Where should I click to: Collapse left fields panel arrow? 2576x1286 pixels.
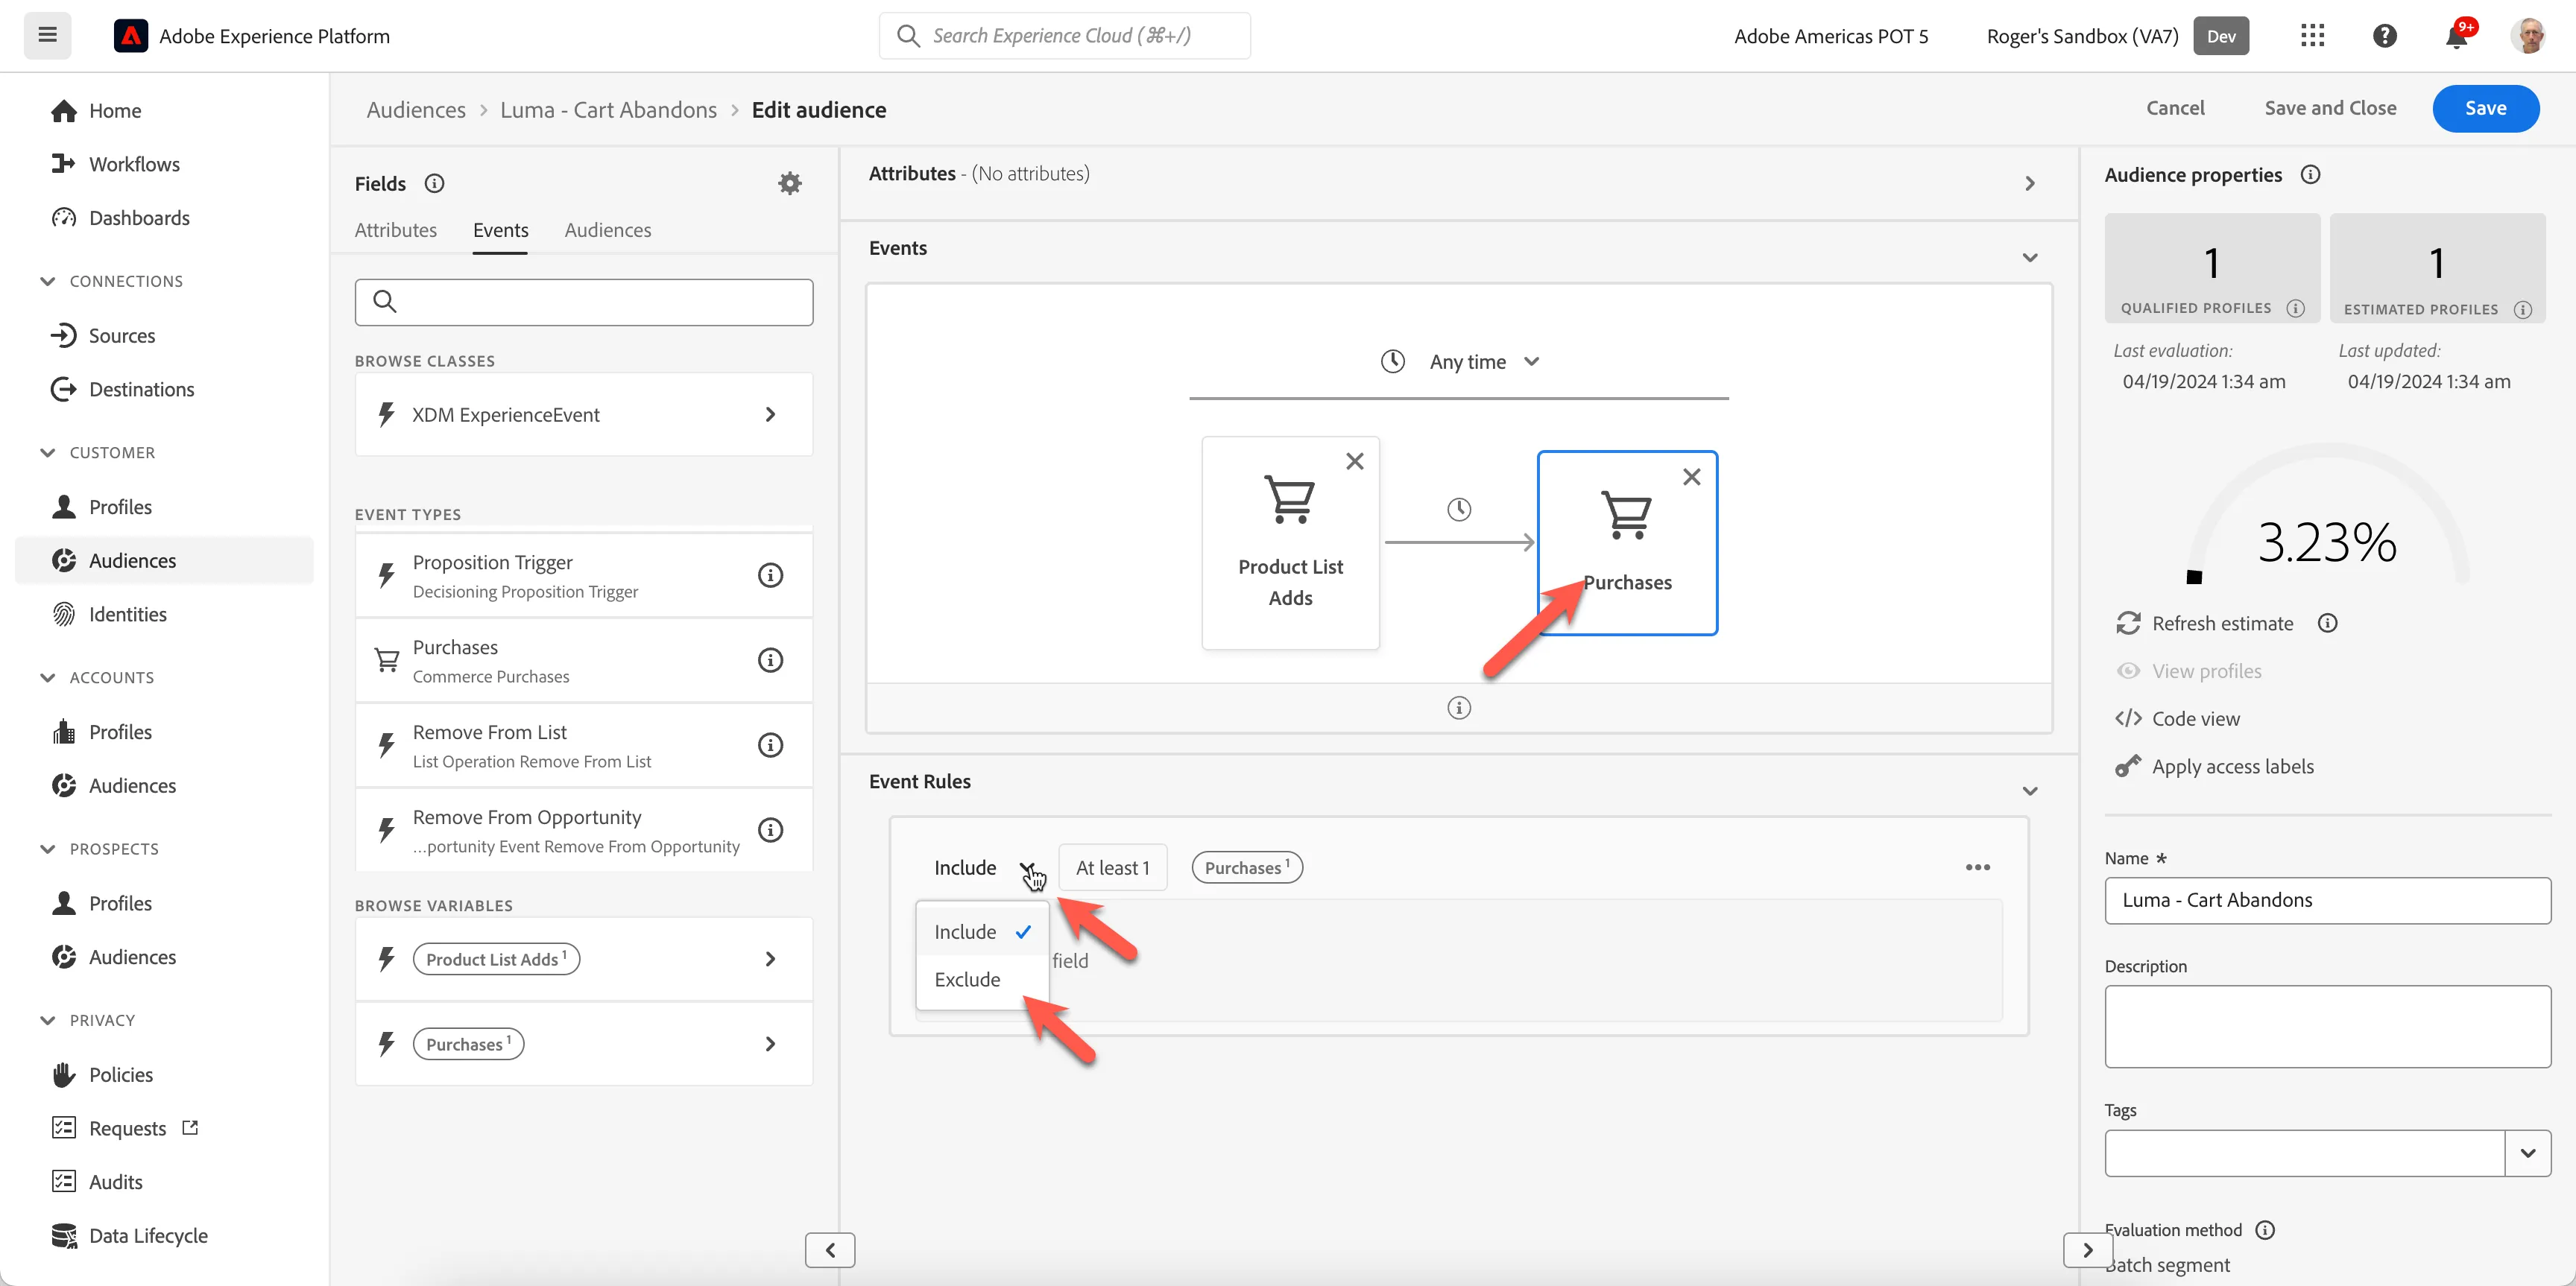[x=829, y=1249]
